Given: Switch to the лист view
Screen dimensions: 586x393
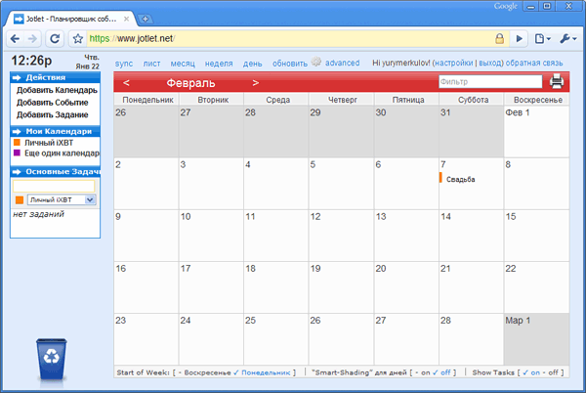Looking at the screenshot, I should click(x=151, y=64).
